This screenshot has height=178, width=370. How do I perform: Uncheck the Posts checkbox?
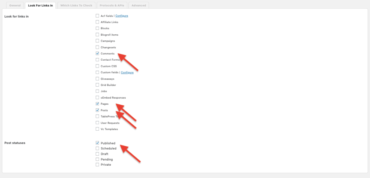[98, 110]
